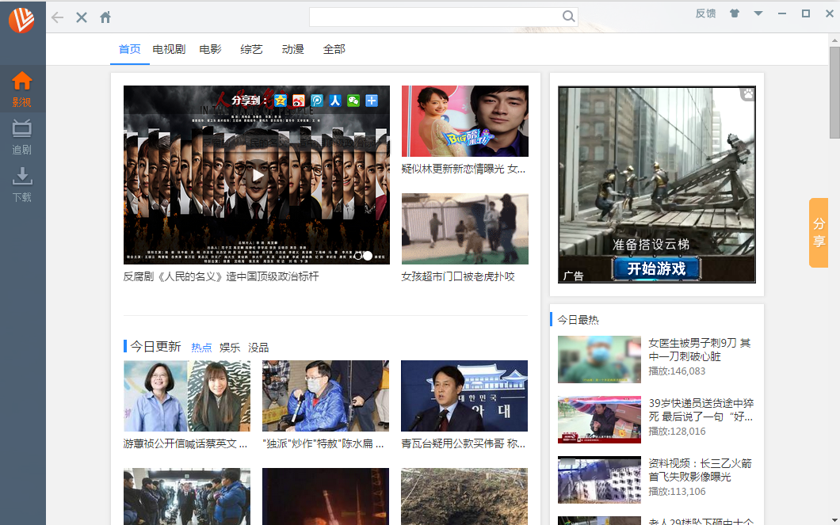Click the rocket launch failure thumbnail
Screen dimensions: 840x525
pyautogui.click(x=599, y=480)
